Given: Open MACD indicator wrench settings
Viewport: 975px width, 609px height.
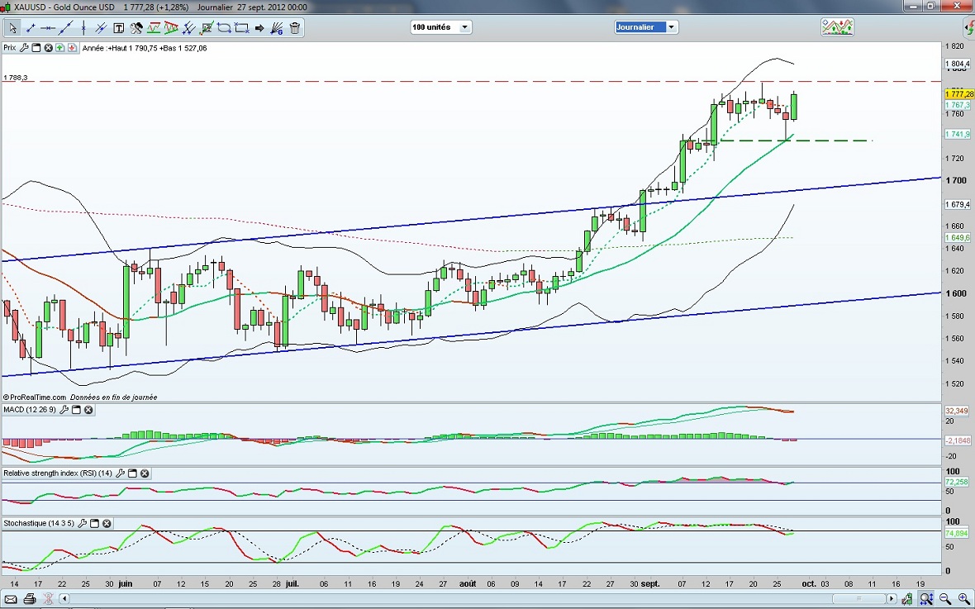Looking at the screenshot, I should coord(62,410).
